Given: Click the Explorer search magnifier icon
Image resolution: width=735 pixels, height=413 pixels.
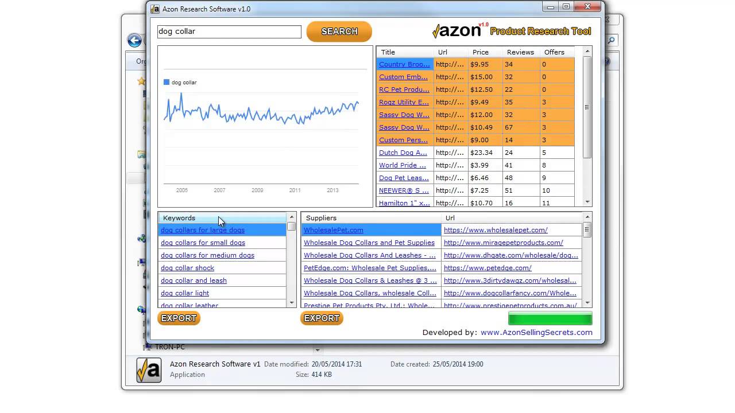Looking at the screenshot, I should coord(611,40).
